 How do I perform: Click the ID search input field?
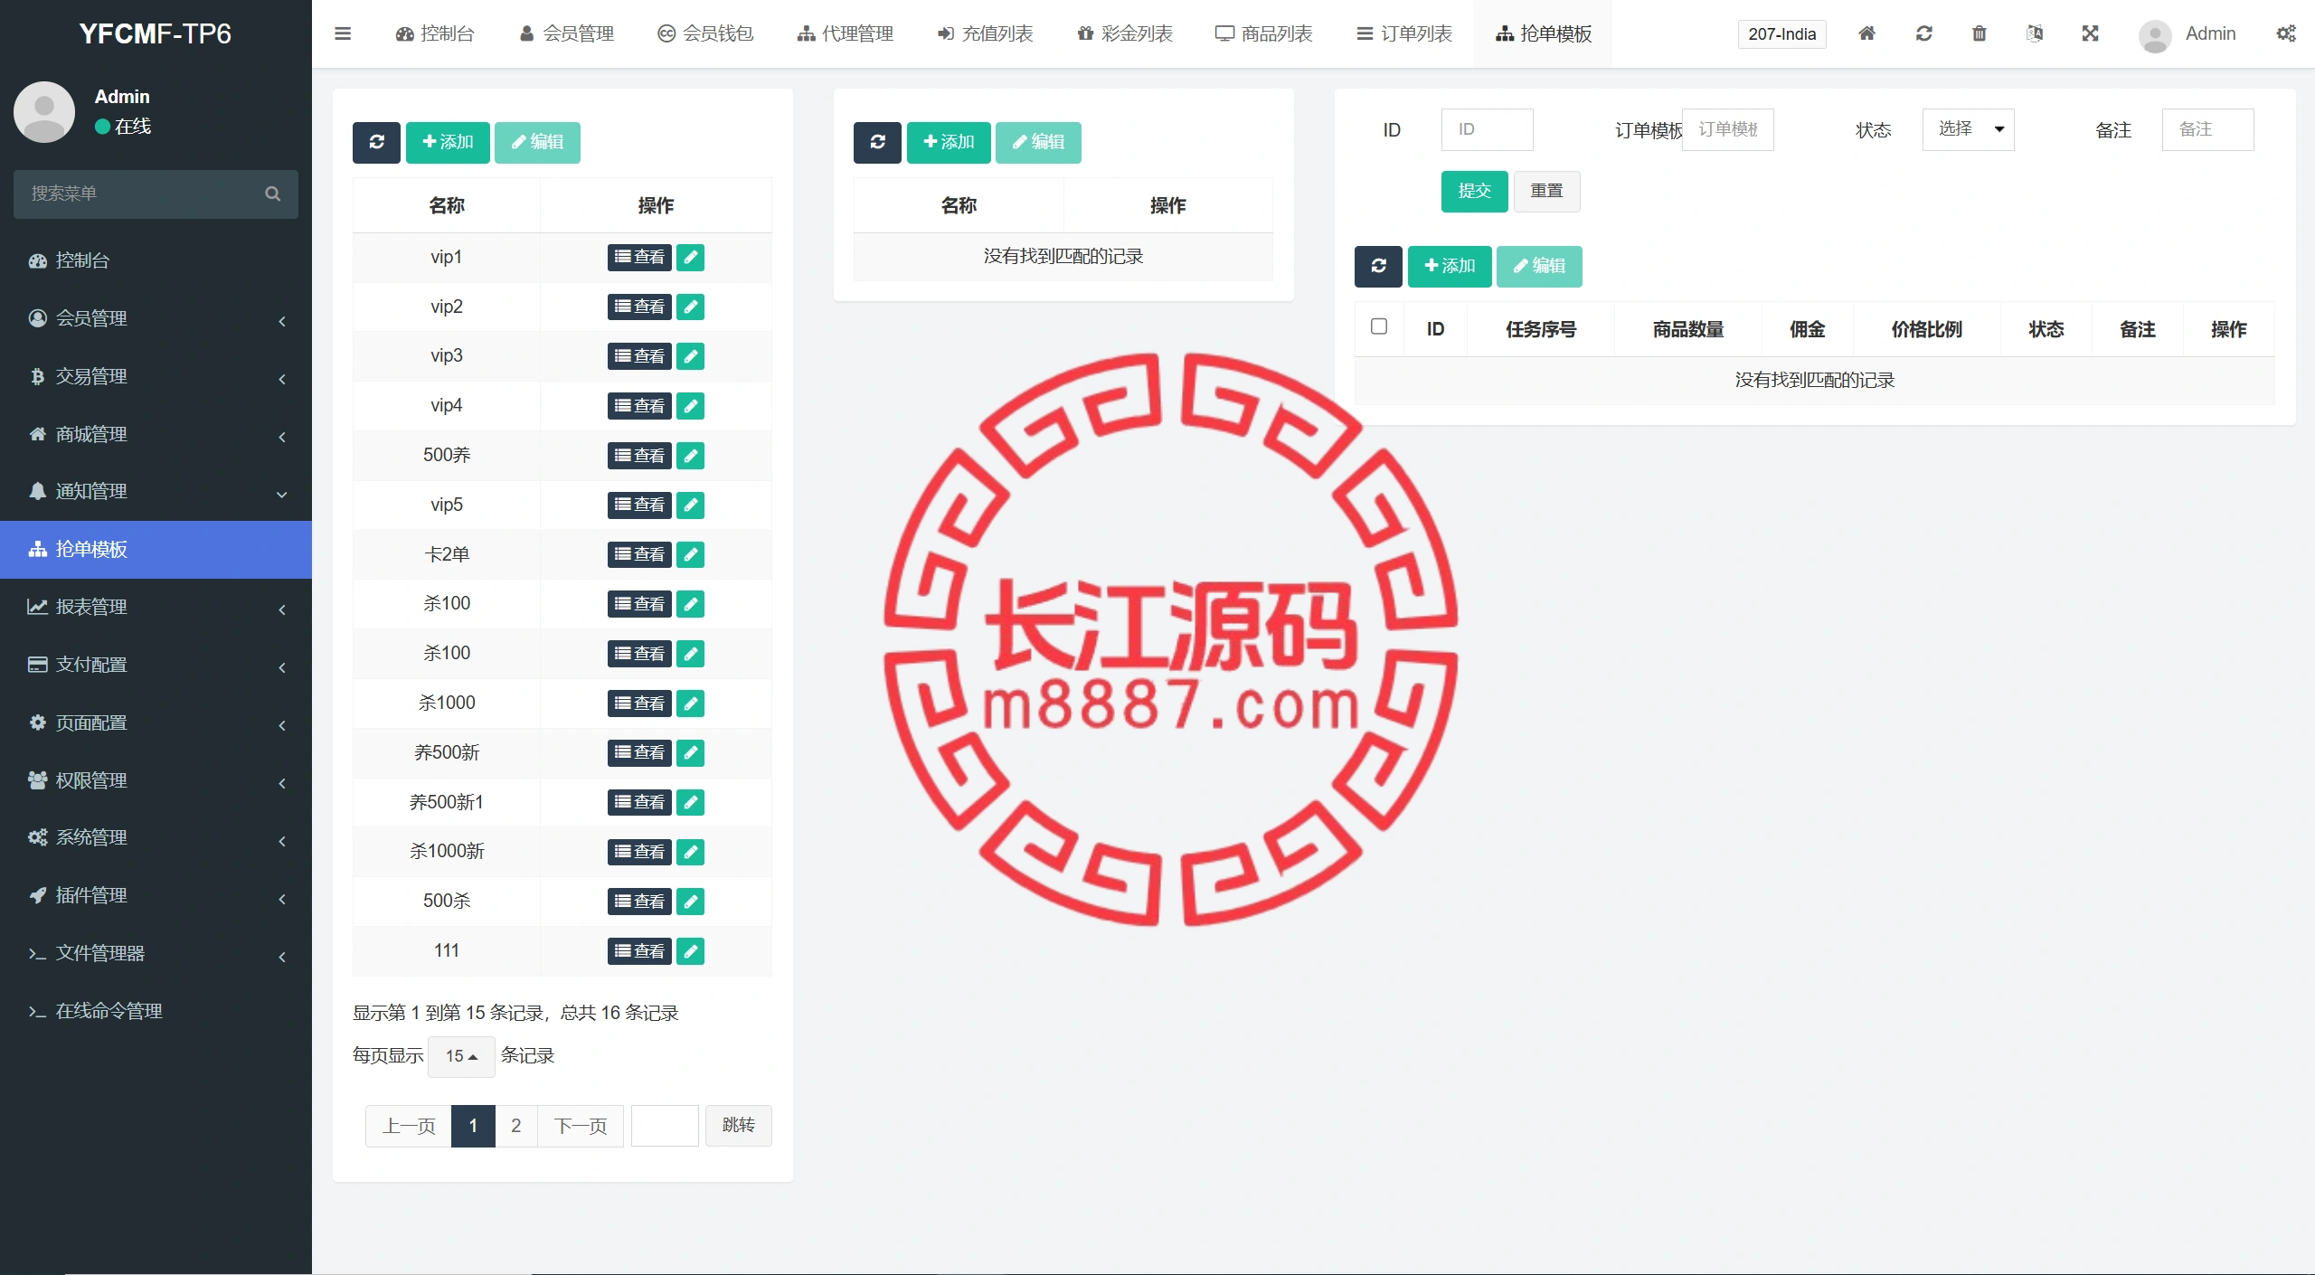1487,129
